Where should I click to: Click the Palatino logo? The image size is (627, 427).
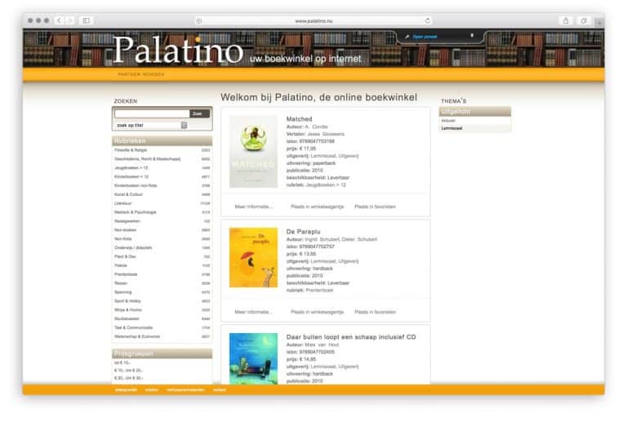tap(178, 50)
